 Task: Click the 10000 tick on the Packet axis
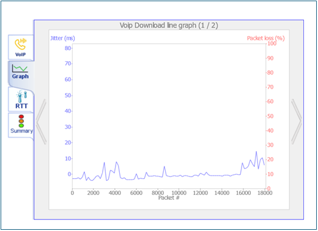pos(179,193)
